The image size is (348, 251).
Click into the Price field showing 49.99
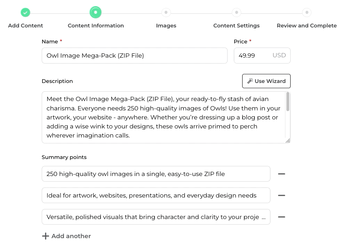point(252,56)
